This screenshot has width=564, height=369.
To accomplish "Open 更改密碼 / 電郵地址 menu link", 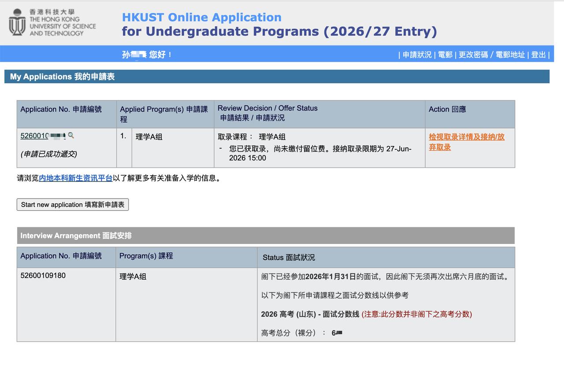I will coord(492,55).
